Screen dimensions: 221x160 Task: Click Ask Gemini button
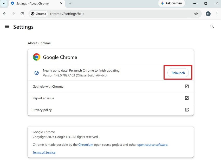(171, 3)
